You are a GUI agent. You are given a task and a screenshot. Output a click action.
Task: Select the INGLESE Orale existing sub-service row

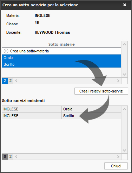tap(61, 109)
